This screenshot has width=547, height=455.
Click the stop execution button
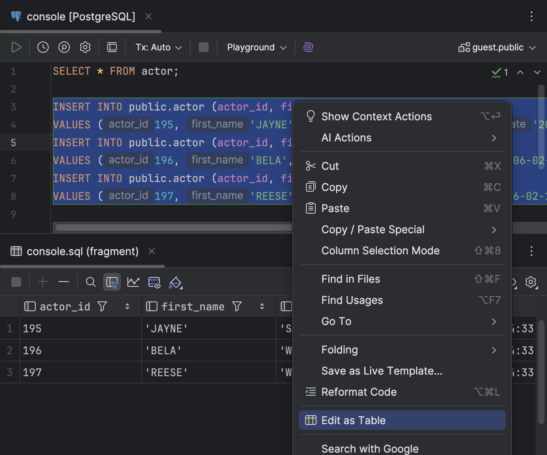pyautogui.click(x=203, y=47)
